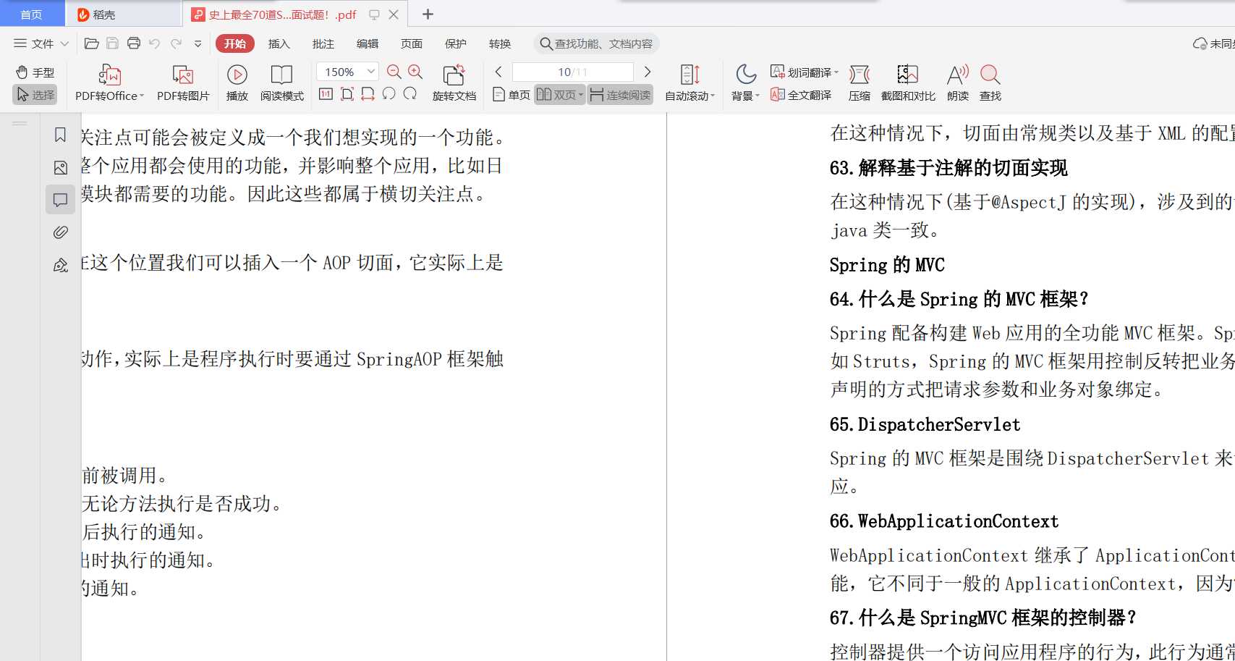The width and height of the screenshot is (1235, 661).
Task: Click the open folder icon
Action: [91, 43]
